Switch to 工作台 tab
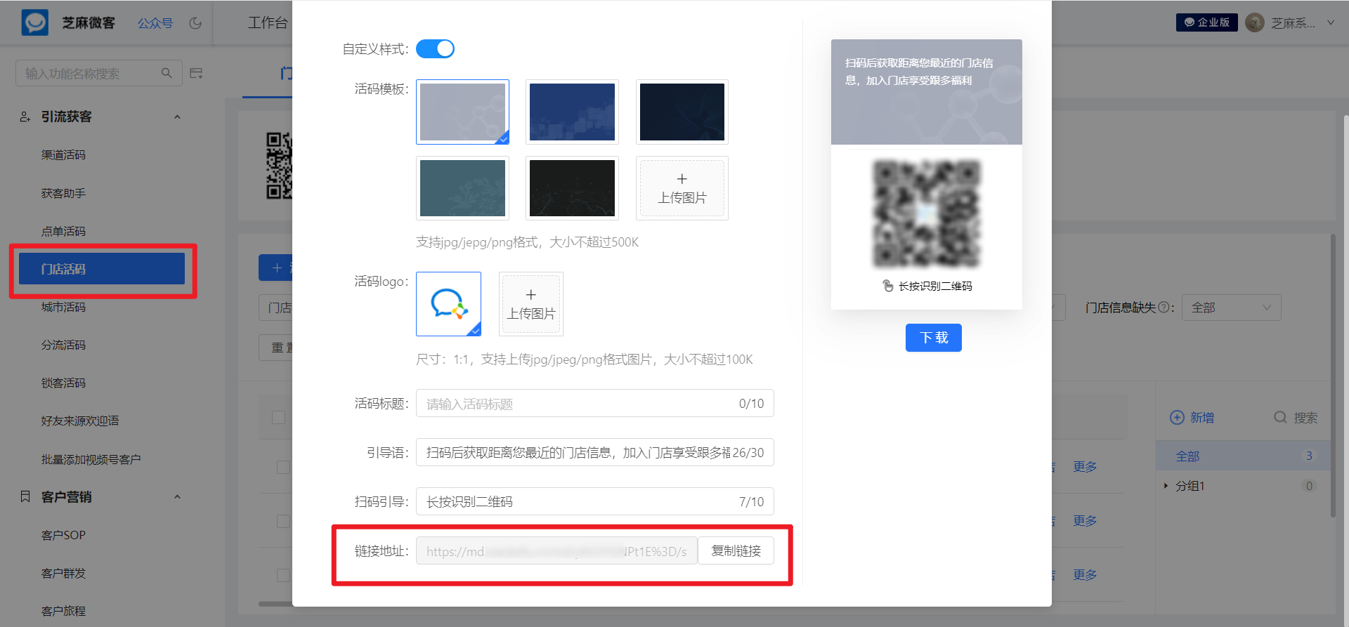Viewport: 1349px width, 627px height. [x=268, y=23]
